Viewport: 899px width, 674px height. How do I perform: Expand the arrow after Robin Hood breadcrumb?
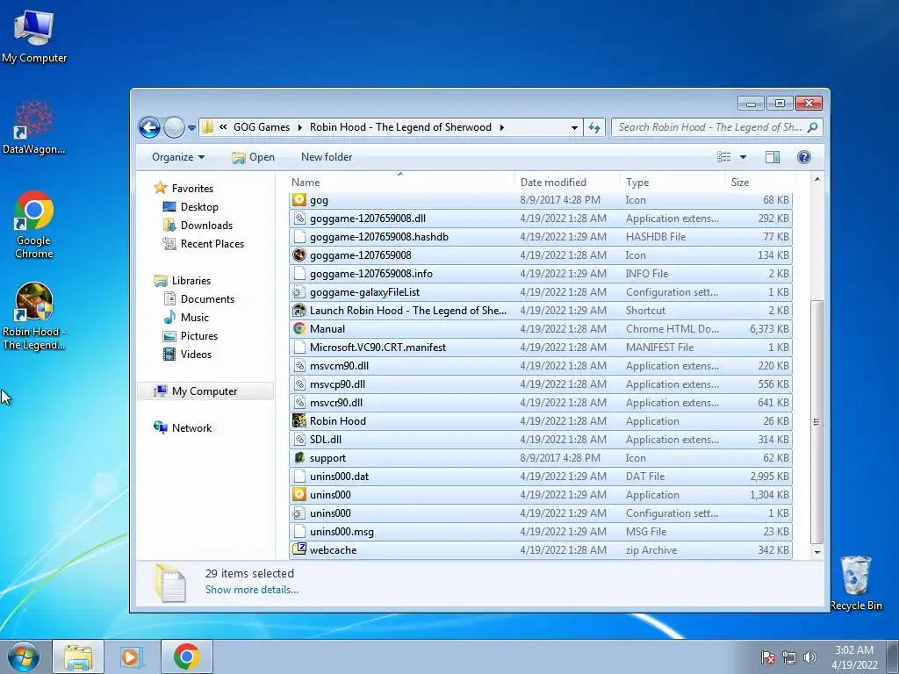point(501,127)
